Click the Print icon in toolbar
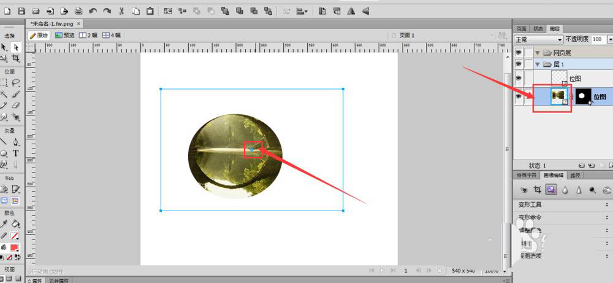The width and height of the screenshot is (613, 283). tap(78, 11)
